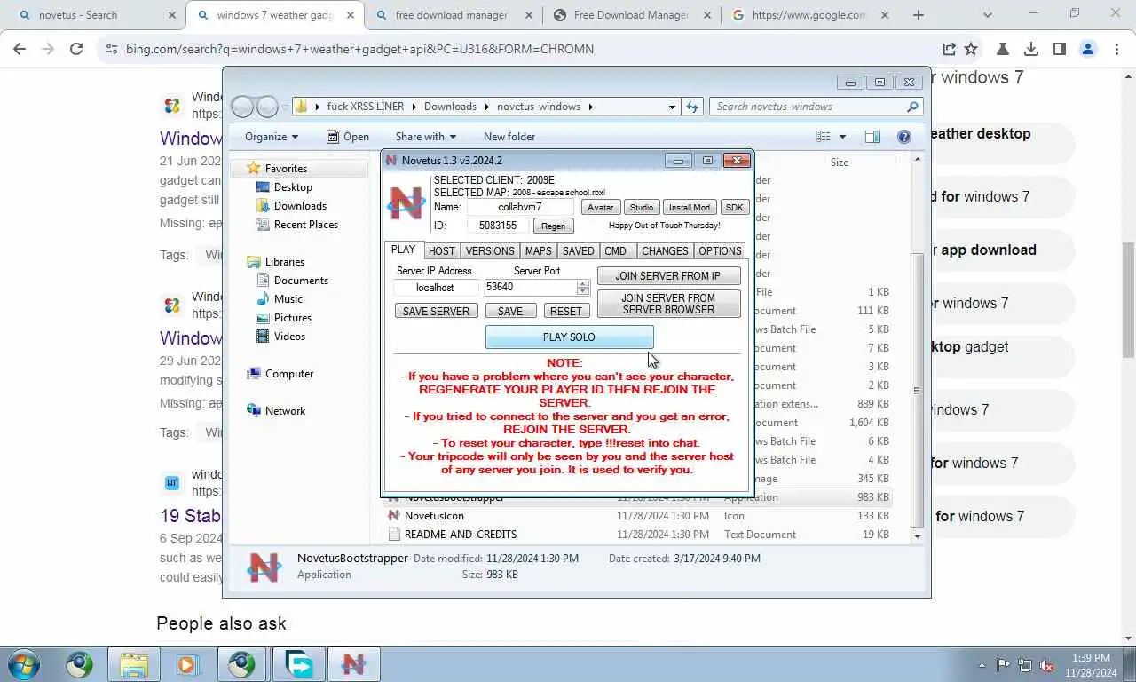Reload the Bing page in the browser

76,50
